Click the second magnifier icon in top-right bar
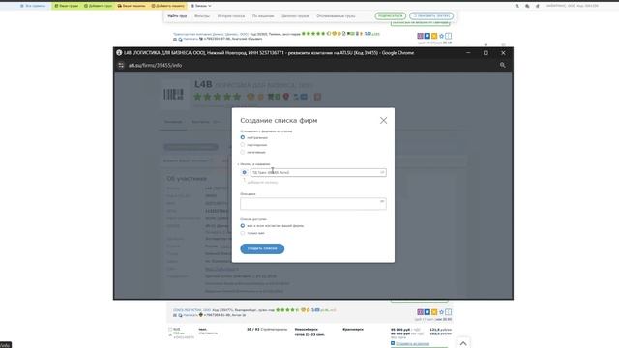Image resolution: width=619 pixels, height=348 pixels. click(x=527, y=6)
